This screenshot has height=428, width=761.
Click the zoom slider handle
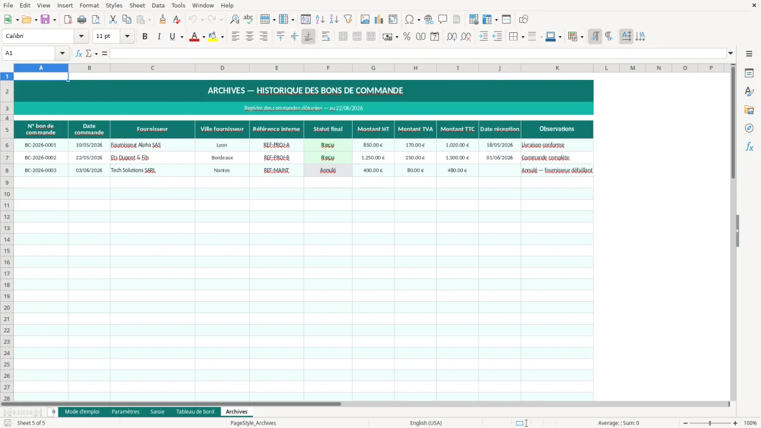point(710,423)
